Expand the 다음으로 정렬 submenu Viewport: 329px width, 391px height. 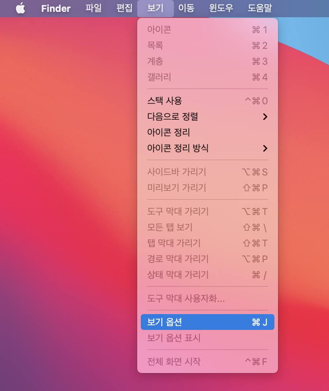pos(207,116)
